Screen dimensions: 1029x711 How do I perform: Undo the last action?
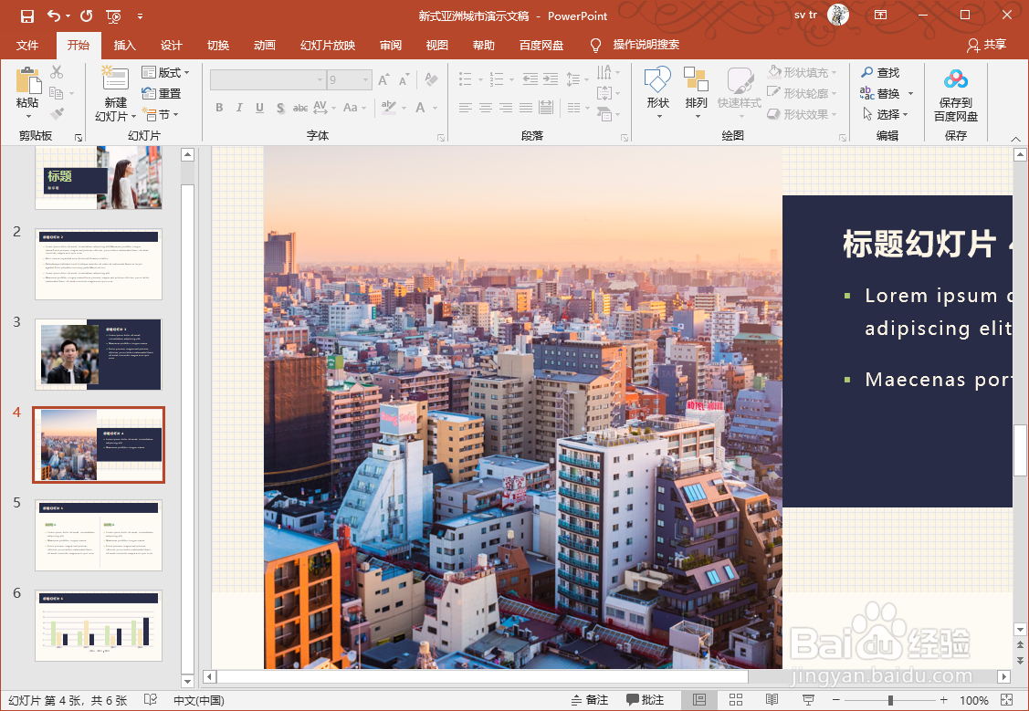point(54,16)
